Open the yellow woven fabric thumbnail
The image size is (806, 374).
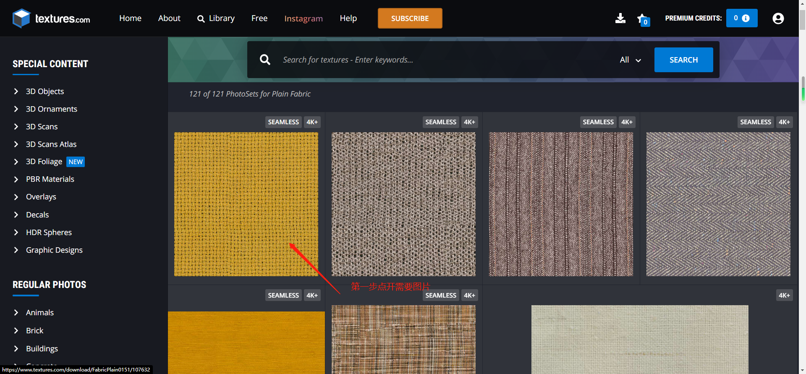click(246, 204)
